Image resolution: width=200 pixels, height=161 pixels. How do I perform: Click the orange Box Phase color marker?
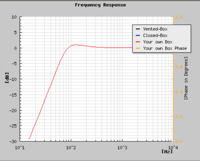coord(138,48)
